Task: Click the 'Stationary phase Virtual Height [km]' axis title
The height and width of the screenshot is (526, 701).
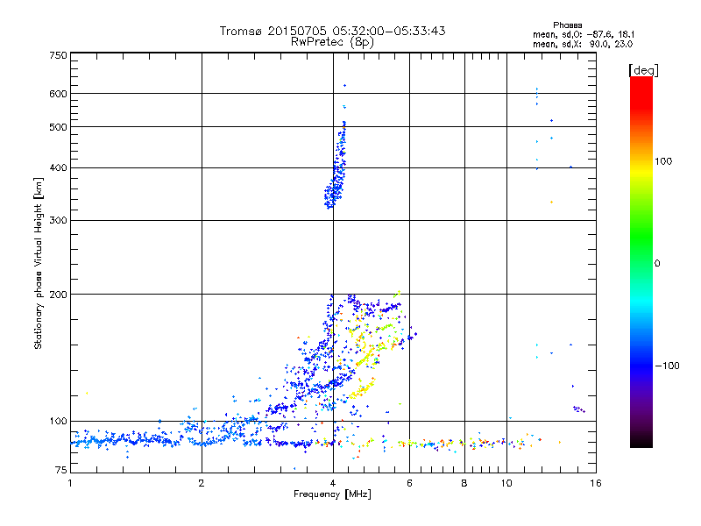Action: tap(39, 264)
